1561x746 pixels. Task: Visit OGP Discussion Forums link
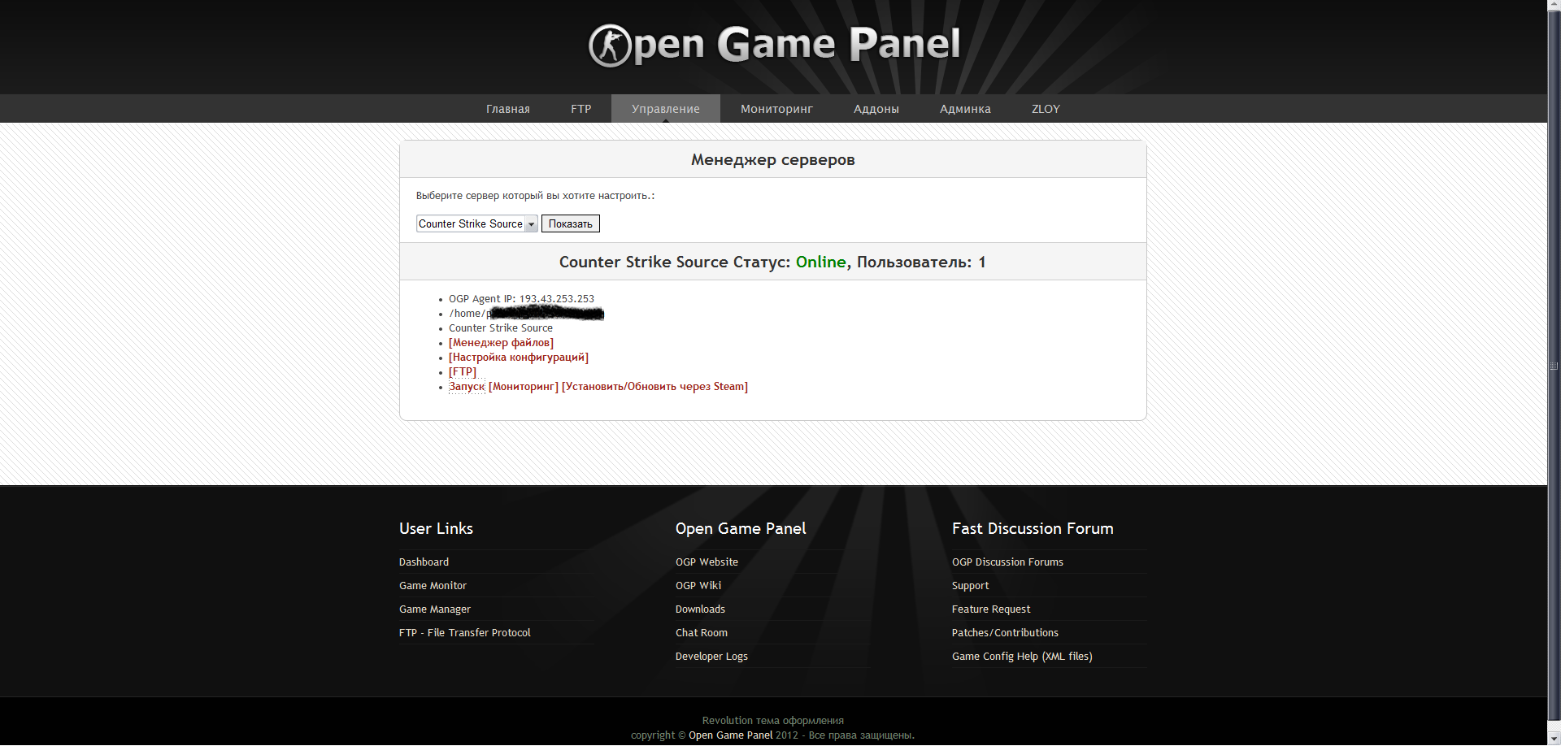1007,562
